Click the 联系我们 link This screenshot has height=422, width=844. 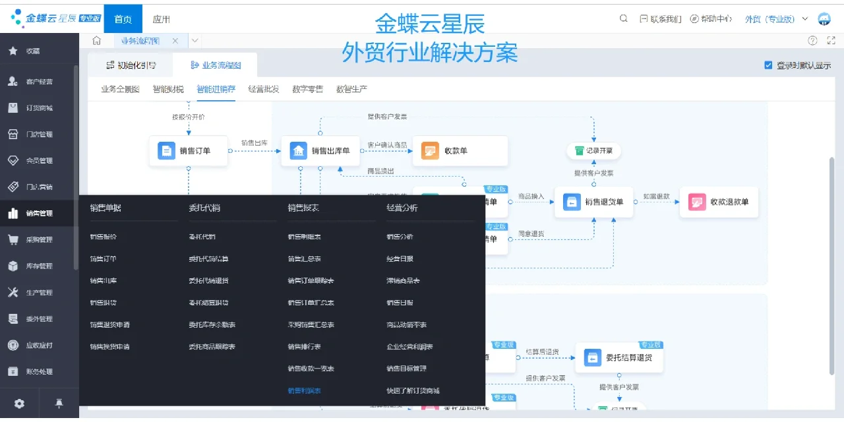pos(661,18)
